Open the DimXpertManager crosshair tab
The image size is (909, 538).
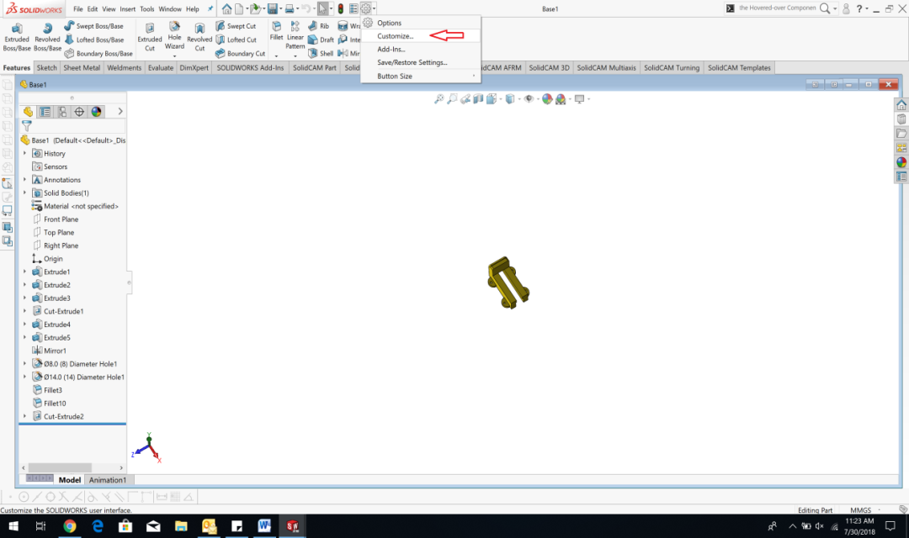click(79, 112)
